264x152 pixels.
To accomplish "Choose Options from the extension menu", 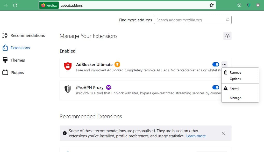I will point(240,79).
